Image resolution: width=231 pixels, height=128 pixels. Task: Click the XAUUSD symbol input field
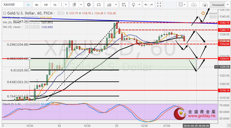13,5
